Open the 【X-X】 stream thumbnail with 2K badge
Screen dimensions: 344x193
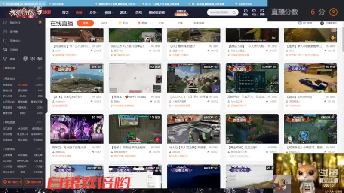(x=77, y=78)
